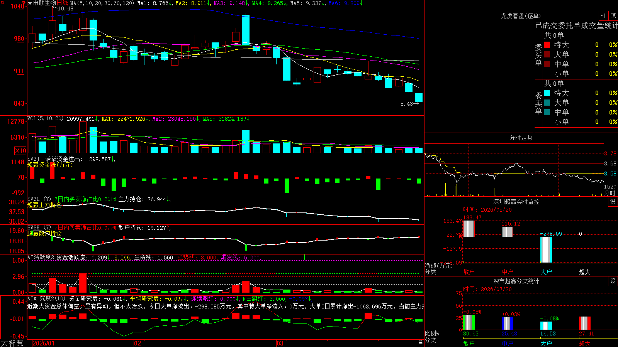Click the 散户 green bar showing 30.63

[469, 322]
